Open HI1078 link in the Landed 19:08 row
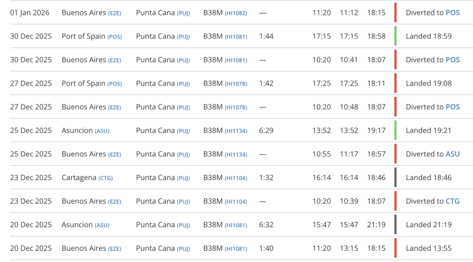Screen dimensions: 473x262 coord(236,84)
